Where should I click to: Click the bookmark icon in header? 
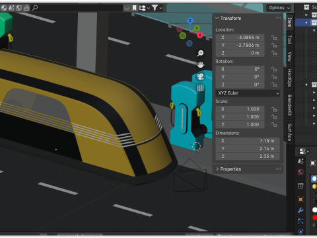click(x=134, y=8)
